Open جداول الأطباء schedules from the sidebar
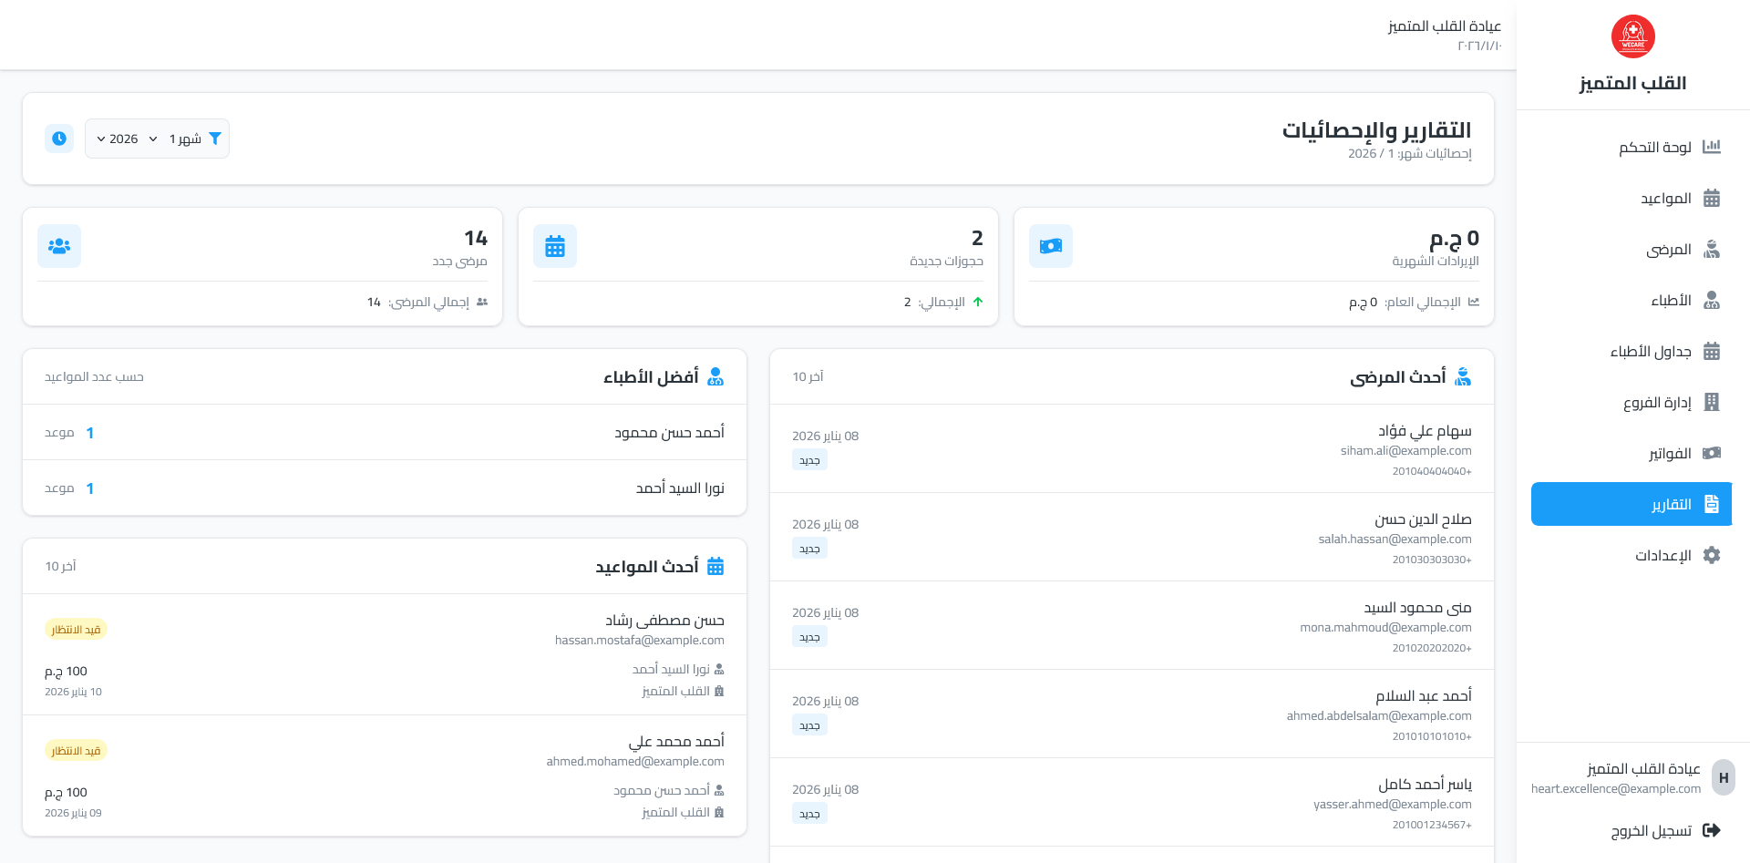The height and width of the screenshot is (863, 1750). coord(1714,351)
